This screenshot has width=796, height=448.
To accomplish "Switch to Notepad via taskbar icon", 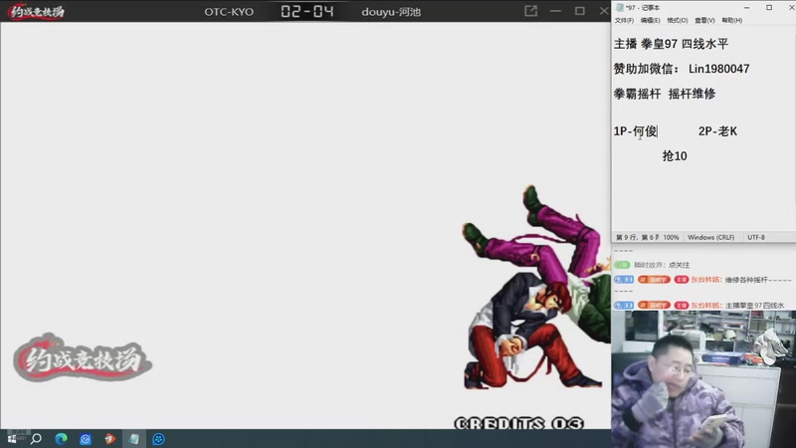I will [134, 439].
